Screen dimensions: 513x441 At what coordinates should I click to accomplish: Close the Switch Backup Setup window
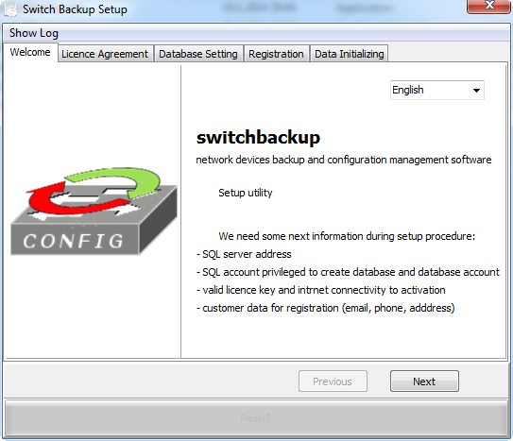point(489,6)
